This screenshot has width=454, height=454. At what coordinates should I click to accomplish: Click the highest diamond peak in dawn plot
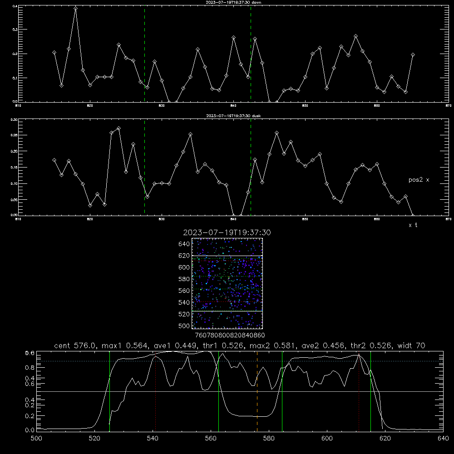click(x=75, y=8)
